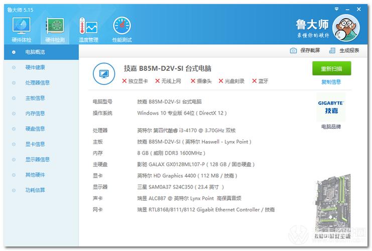
Task: Click 保存截屏 text button
Action: coord(310,51)
